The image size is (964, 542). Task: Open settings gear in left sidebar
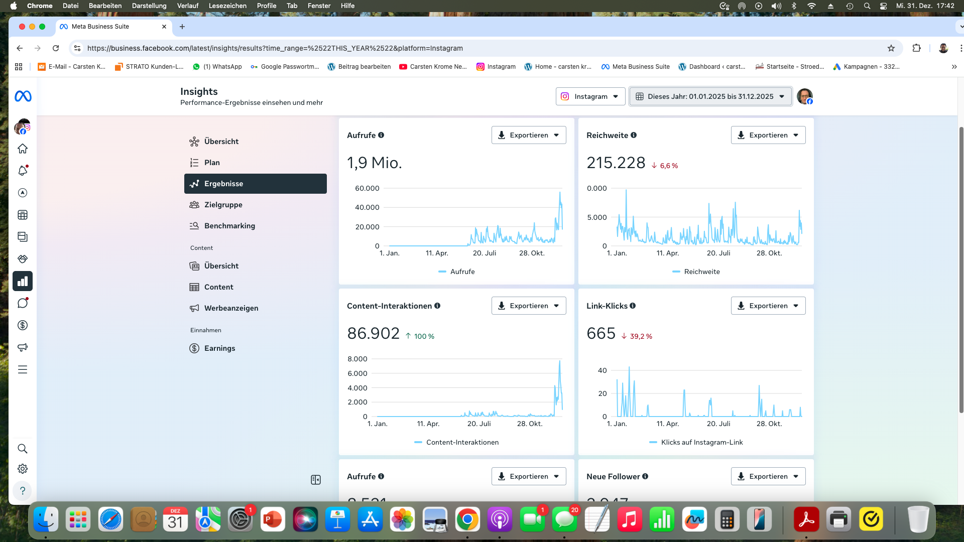[x=23, y=469]
